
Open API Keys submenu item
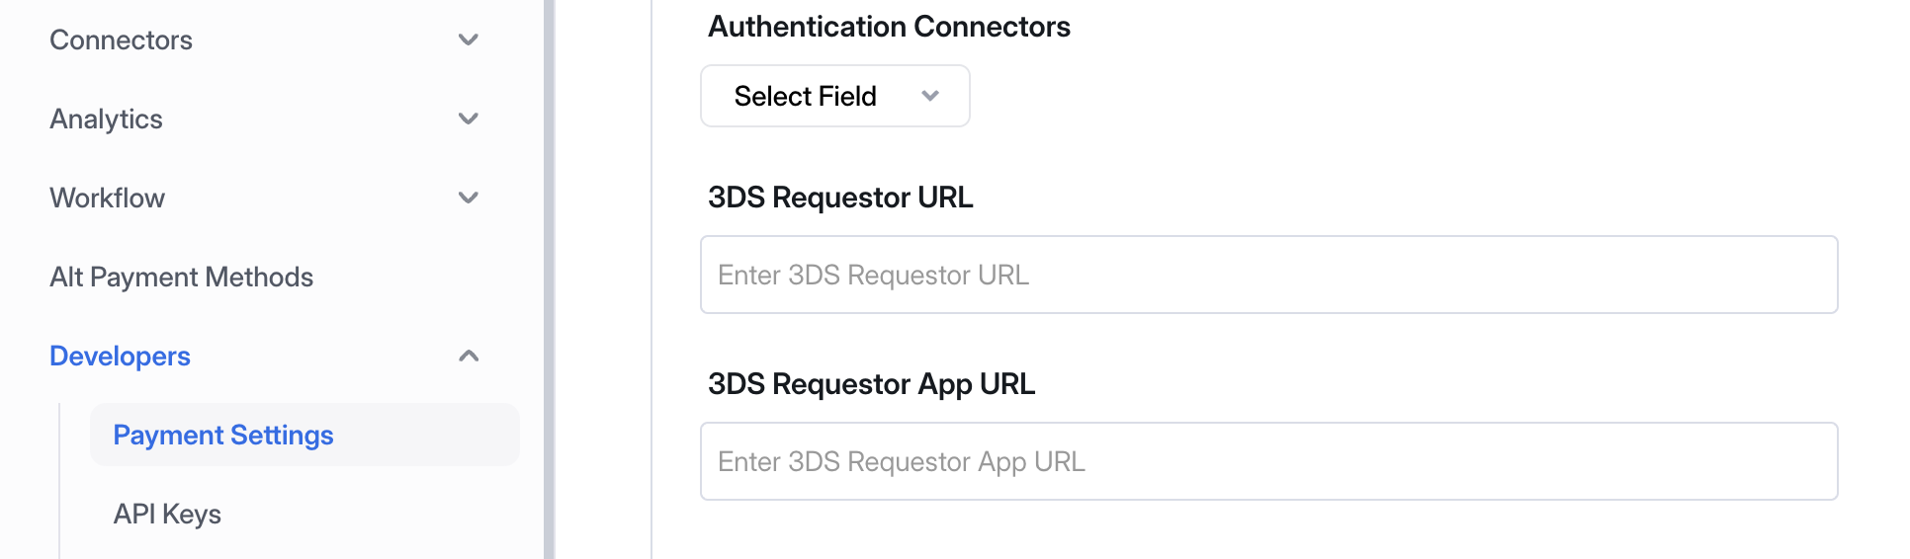tap(168, 515)
